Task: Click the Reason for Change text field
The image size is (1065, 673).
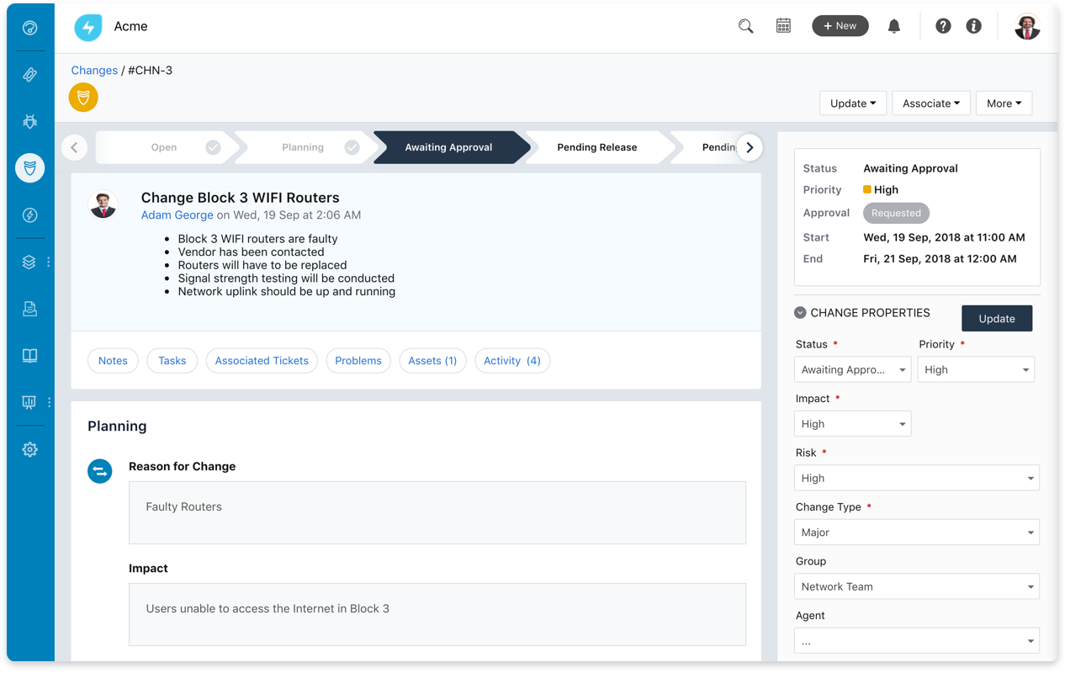Action: 437,512
